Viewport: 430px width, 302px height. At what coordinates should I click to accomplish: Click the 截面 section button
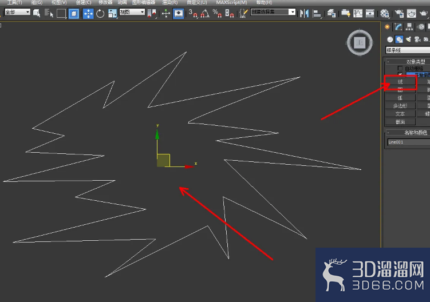point(400,122)
